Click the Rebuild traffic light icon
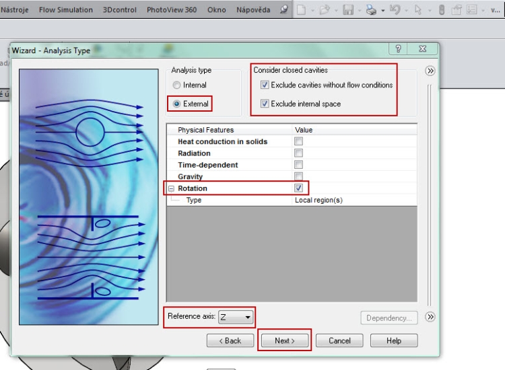This screenshot has width=505, height=370. [x=442, y=10]
